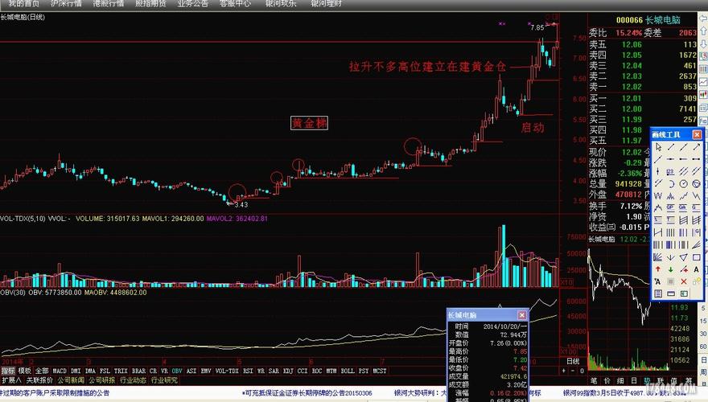
Task: Click the 黄金梯 label box on chart
Action: [309, 123]
